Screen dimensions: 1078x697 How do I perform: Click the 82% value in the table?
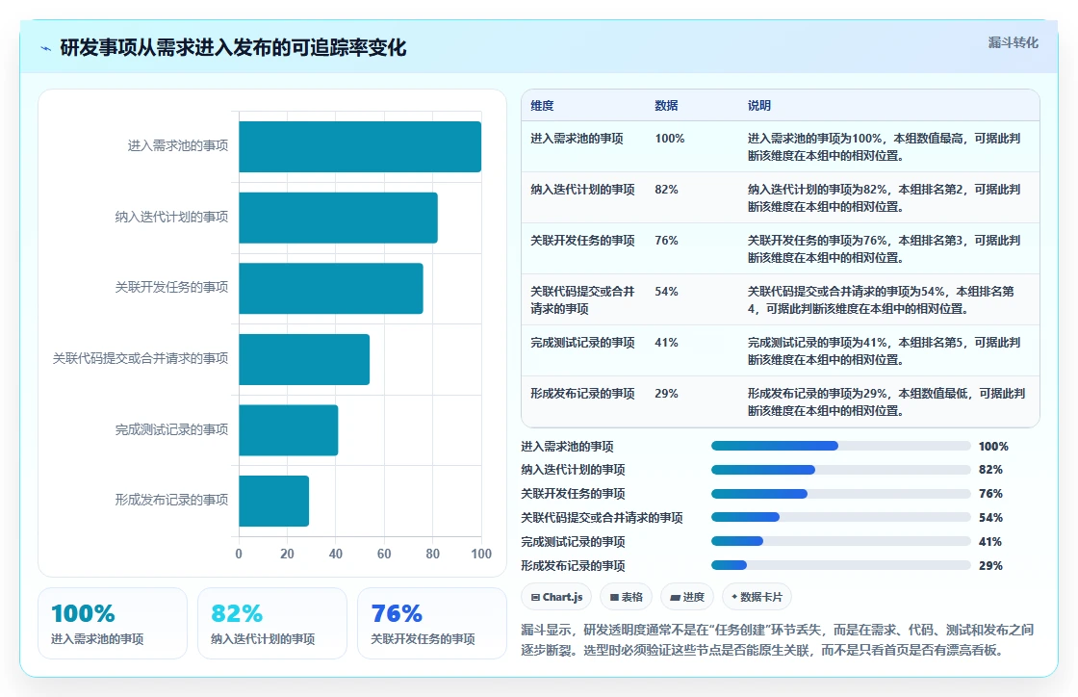click(x=666, y=189)
